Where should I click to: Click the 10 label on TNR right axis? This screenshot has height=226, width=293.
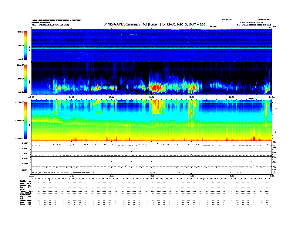(275, 132)
